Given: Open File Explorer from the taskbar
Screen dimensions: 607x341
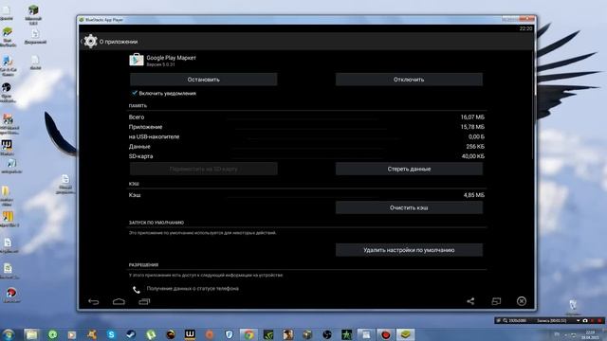Looking at the screenshot, I should pyautogui.click(x=31, y=334).
